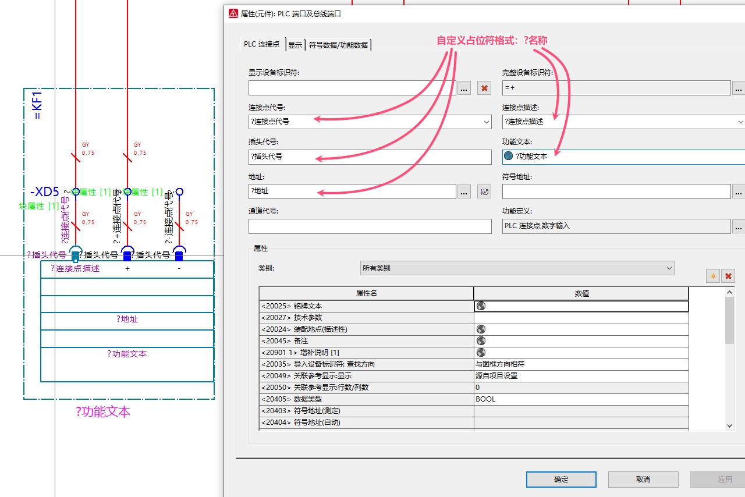Click the property table vertical scrollbar thumb
The height and width of the screenshot is (497, 745).
coord(730,320)
